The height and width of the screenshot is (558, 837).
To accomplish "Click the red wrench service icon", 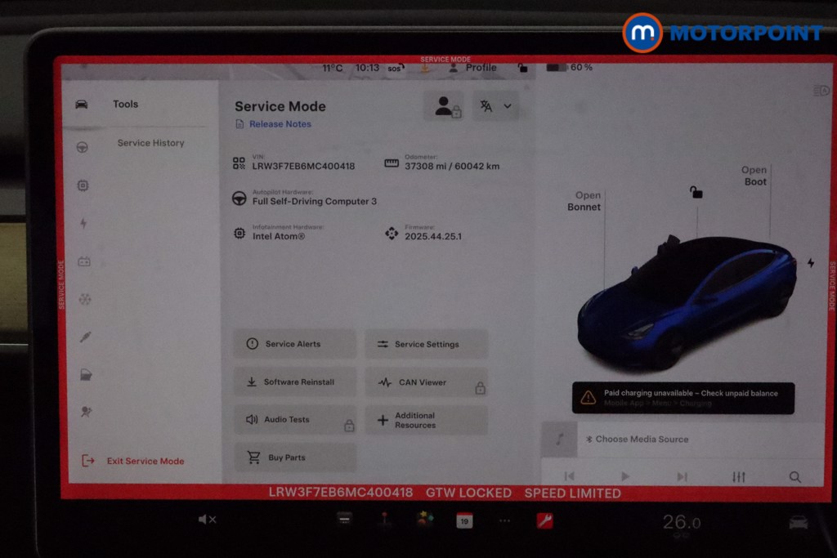I will point(544,520).
